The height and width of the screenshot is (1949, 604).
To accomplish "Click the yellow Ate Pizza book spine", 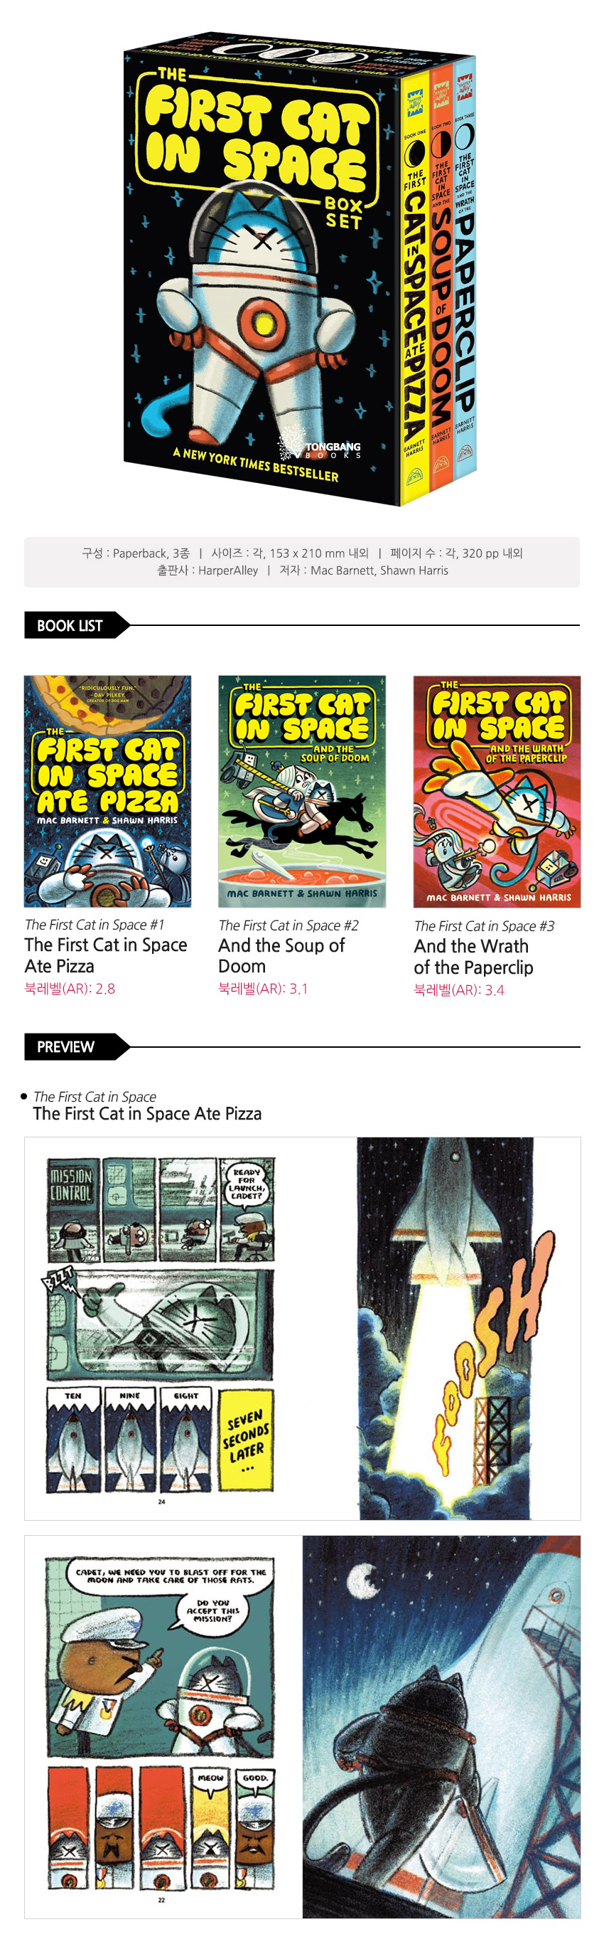I will (x=414, y=287).
